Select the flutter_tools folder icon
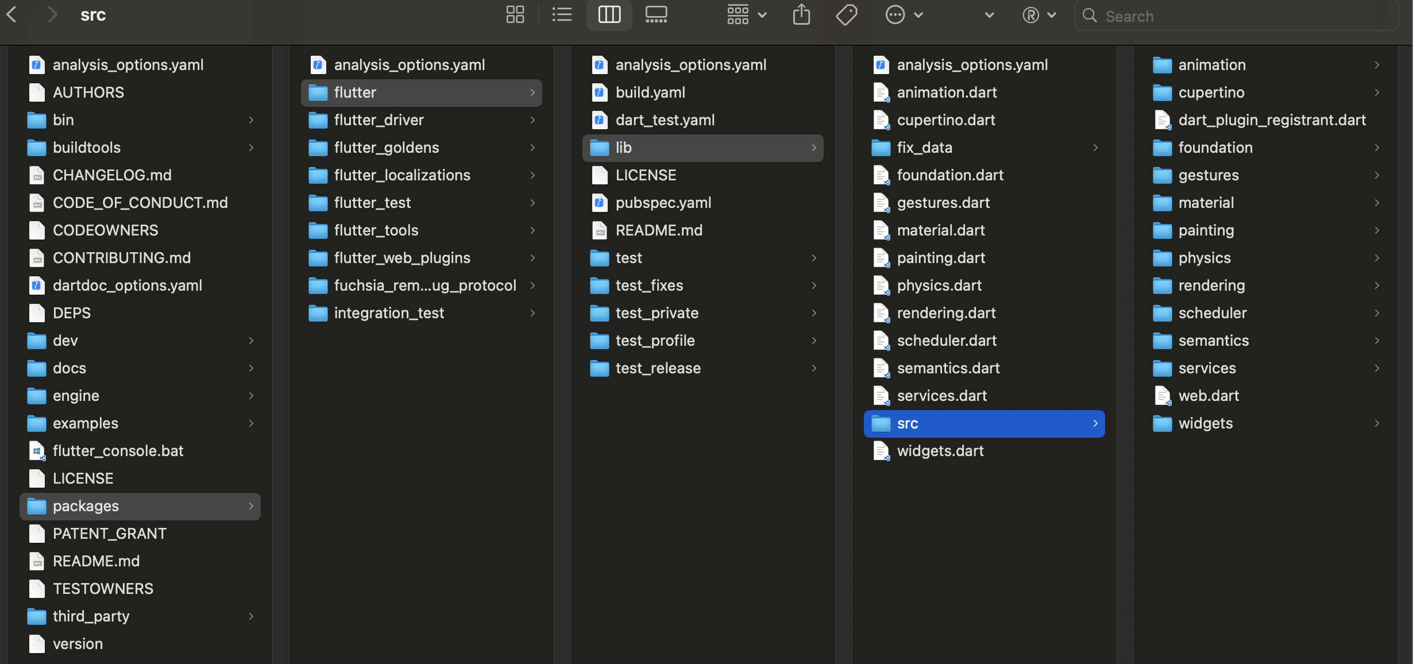Viewport: 1413px width, 664px height. click(318, 230)
